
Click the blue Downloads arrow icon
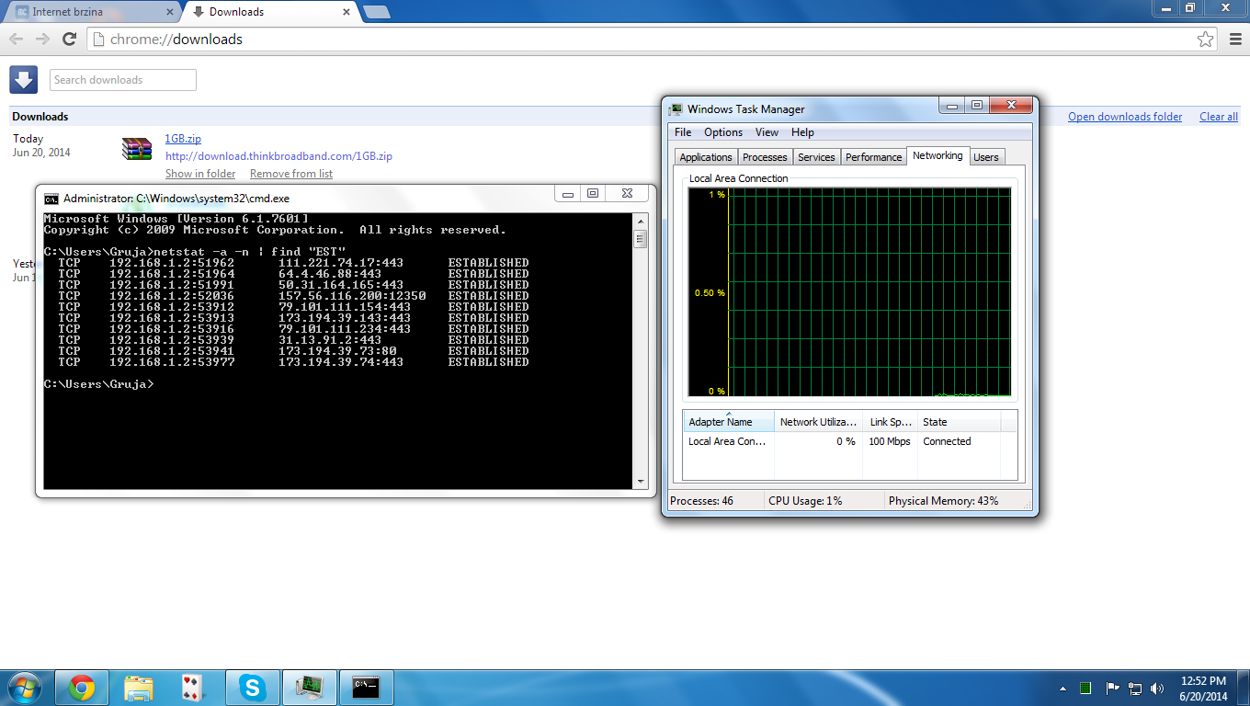pyautogui.click(x=23, y=80)
